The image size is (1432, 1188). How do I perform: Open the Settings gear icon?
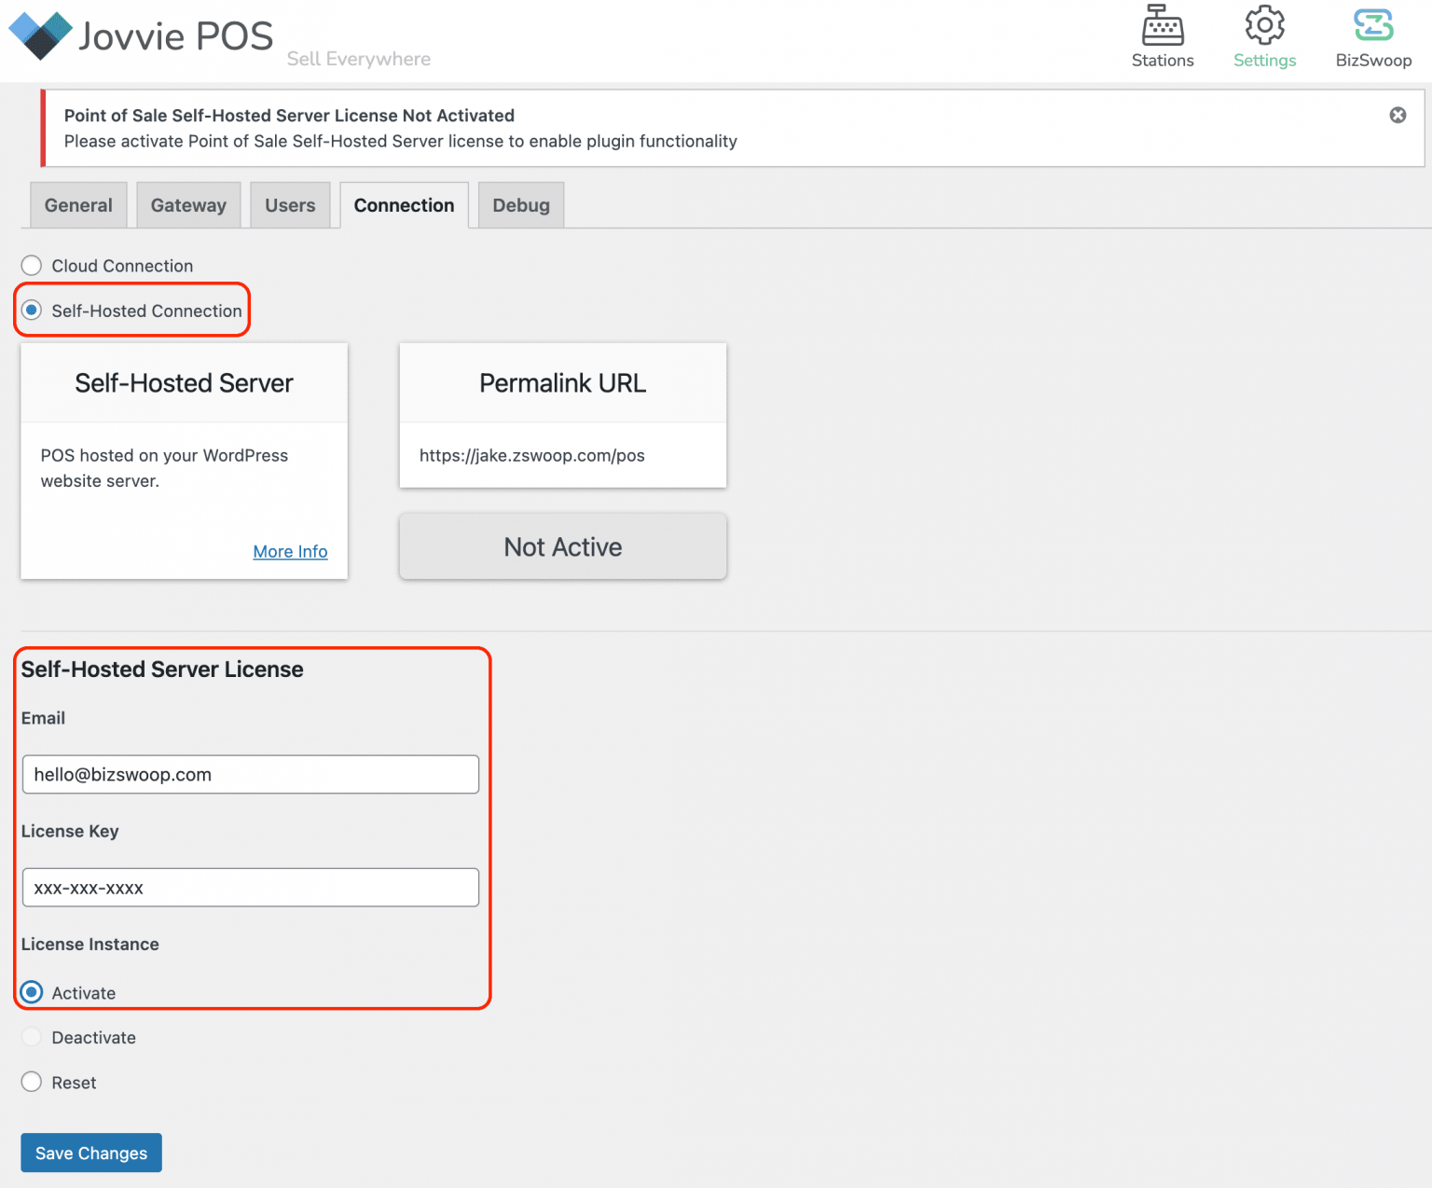coord(1264,26)
